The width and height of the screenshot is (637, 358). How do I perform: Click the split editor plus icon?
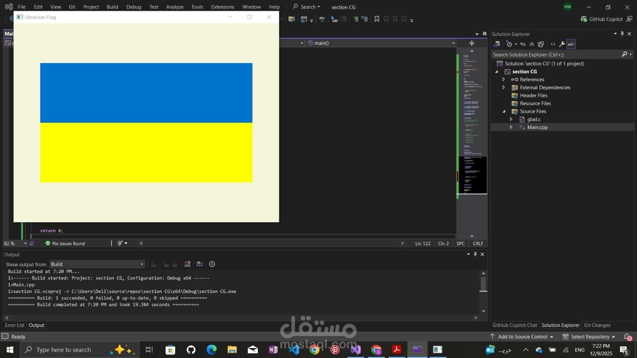472,43
